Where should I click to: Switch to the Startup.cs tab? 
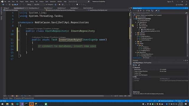[x=6, y=8]
